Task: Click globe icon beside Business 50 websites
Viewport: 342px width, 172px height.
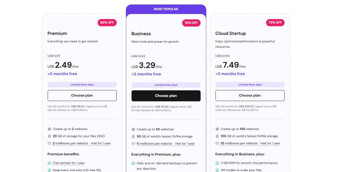Action: [x=133, y=129]
